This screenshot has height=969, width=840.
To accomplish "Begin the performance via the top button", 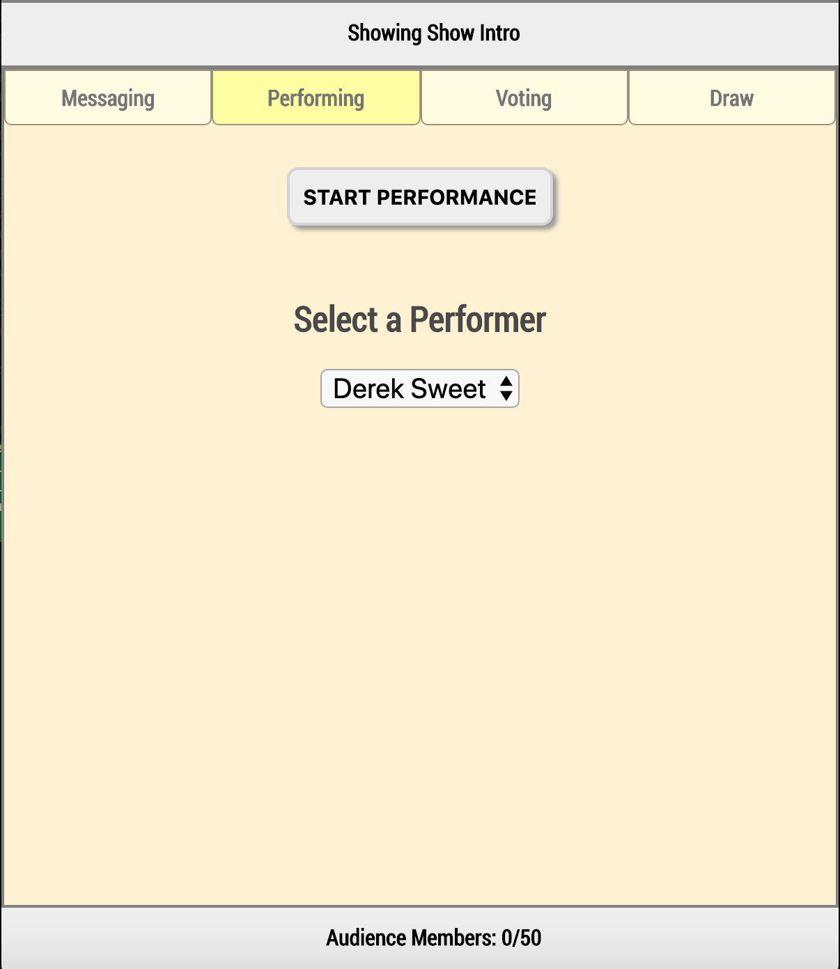I will 419,197.
